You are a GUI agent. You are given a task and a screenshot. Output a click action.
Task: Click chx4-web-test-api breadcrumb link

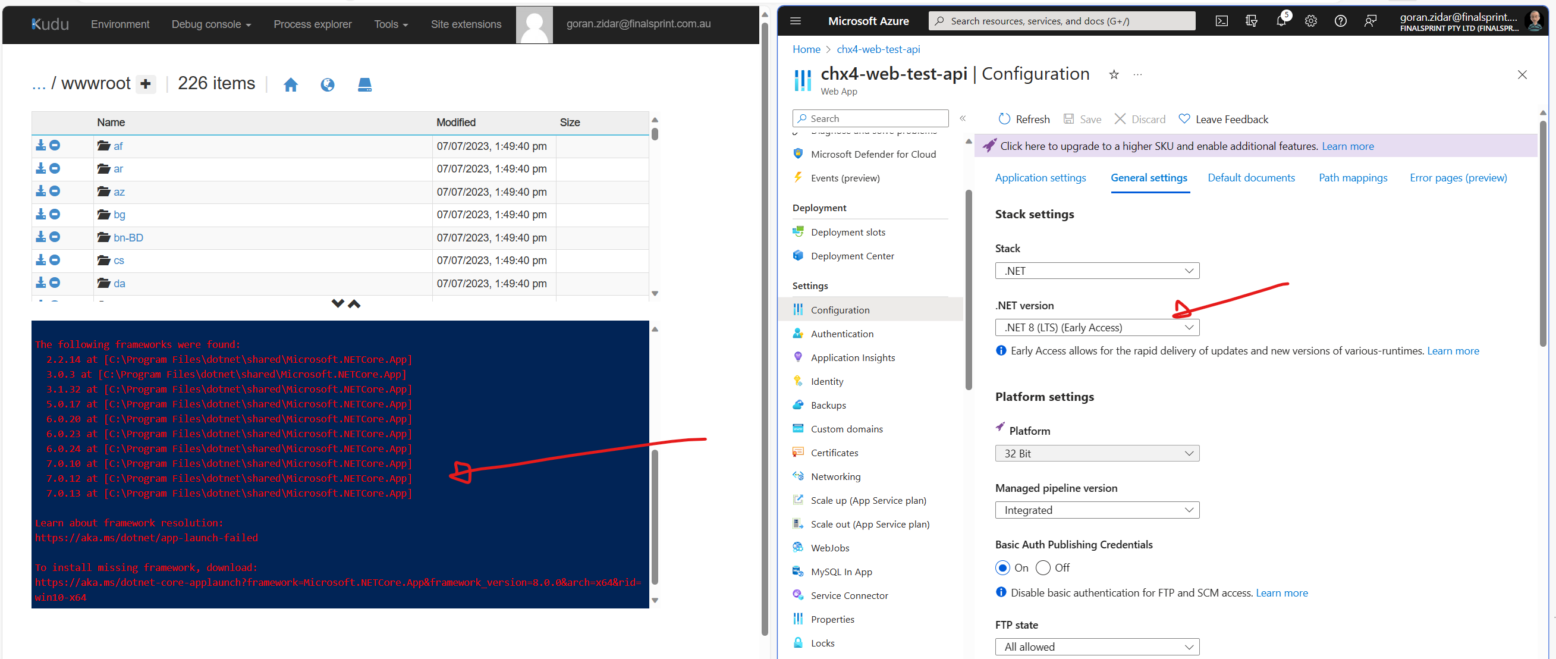coord(878,49)
